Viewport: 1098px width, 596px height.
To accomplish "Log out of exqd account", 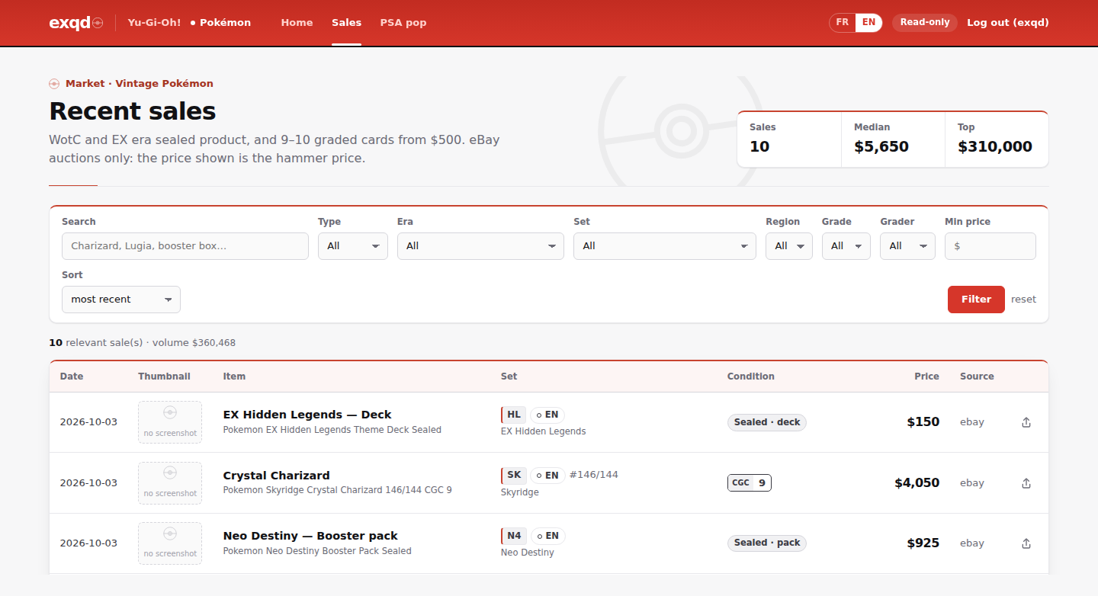I will [x=1008, y=23].
